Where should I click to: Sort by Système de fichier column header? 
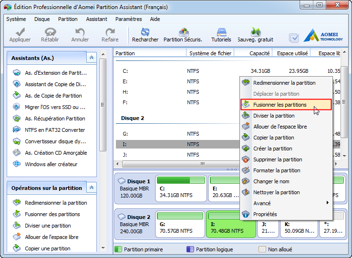point(210,53)
